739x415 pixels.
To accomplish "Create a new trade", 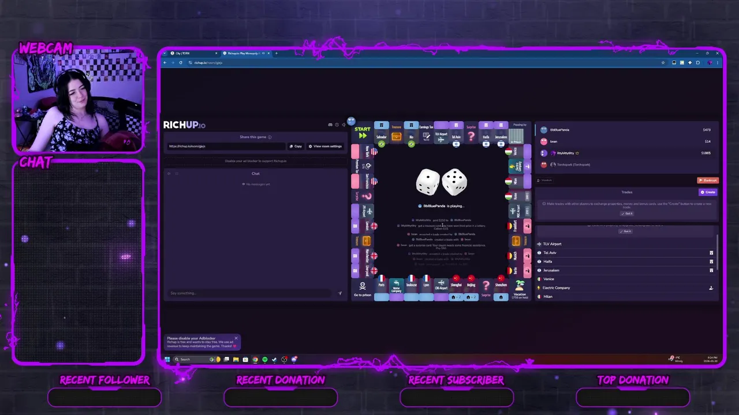I will click(x=708, y=192).
